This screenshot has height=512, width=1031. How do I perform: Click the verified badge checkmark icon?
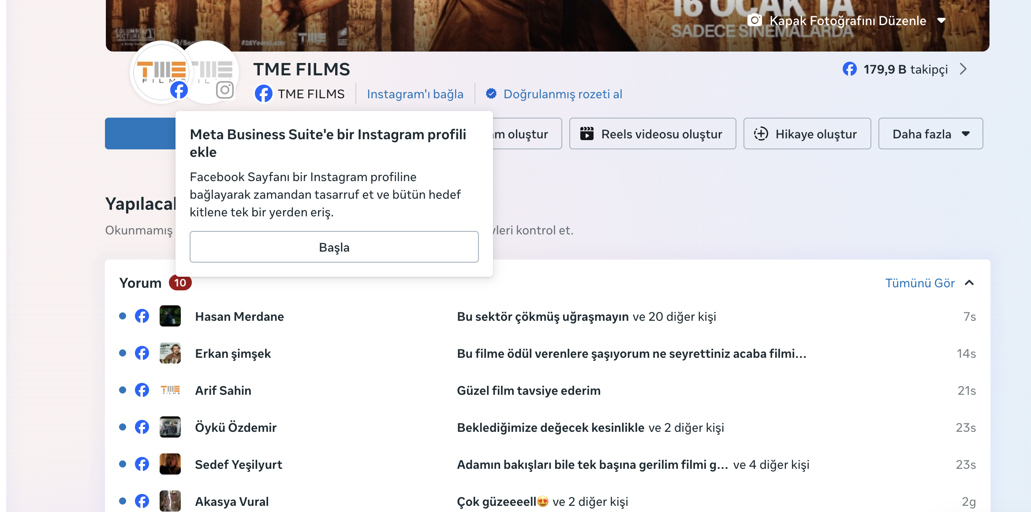pos(491,94)
